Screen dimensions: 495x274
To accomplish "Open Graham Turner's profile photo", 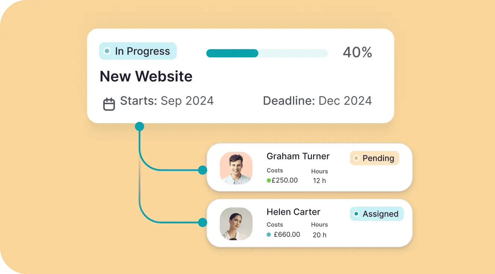I will click(236, 168).
